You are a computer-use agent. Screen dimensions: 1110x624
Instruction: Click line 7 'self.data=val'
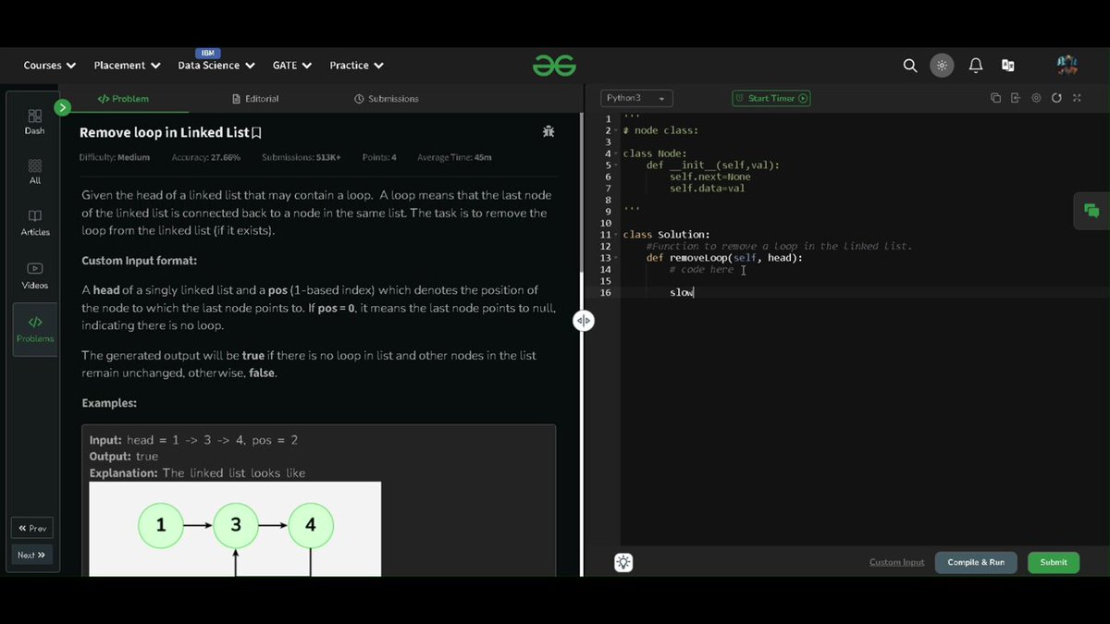[x=708, y=189]
